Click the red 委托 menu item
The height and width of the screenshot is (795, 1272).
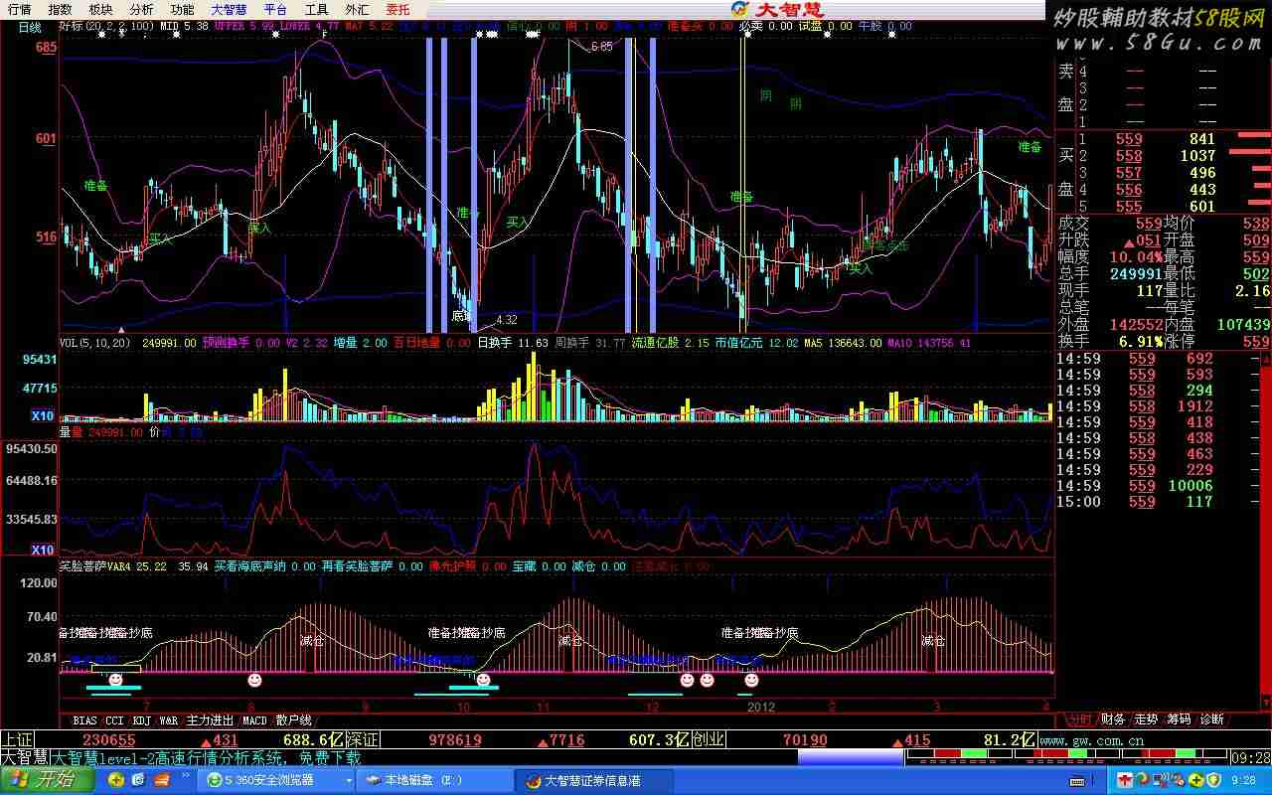[x=397, y=9]
